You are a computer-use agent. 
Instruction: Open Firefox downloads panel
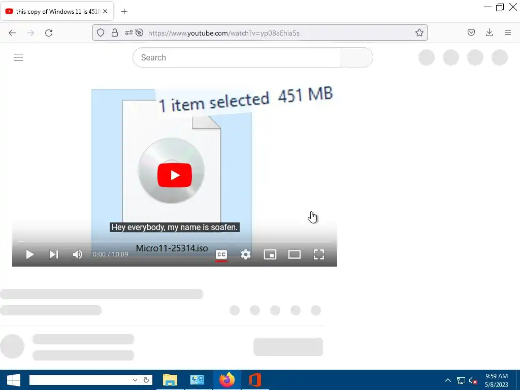(489, 32)
